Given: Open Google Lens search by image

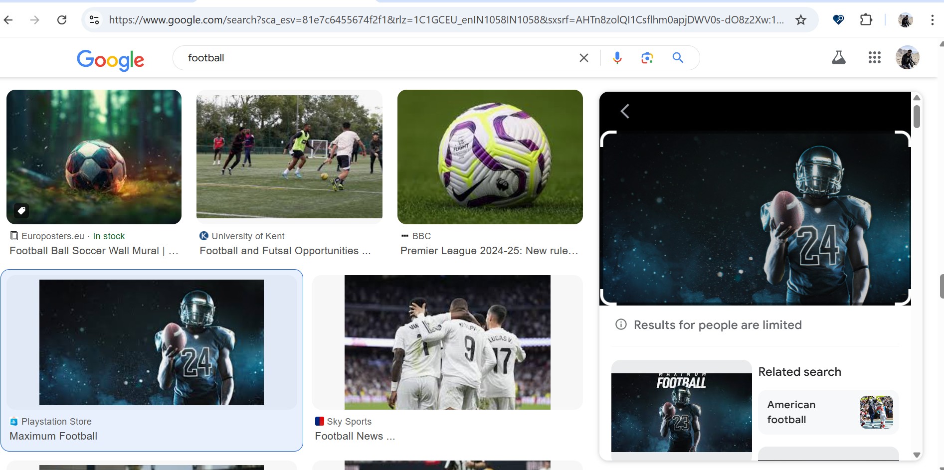Looking at the screenshot, I should [x=647, y=58].
